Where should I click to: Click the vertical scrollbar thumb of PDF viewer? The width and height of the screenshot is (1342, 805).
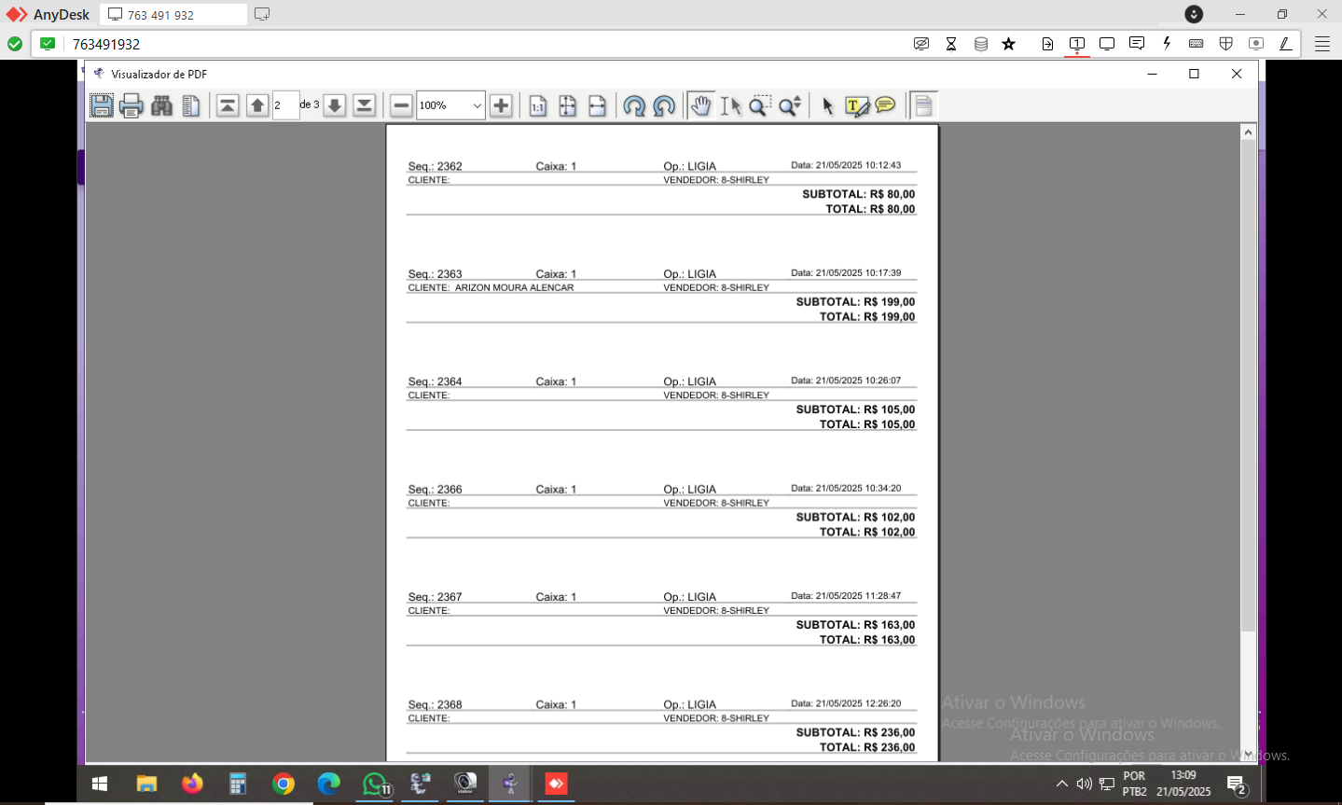[1248, 386]
